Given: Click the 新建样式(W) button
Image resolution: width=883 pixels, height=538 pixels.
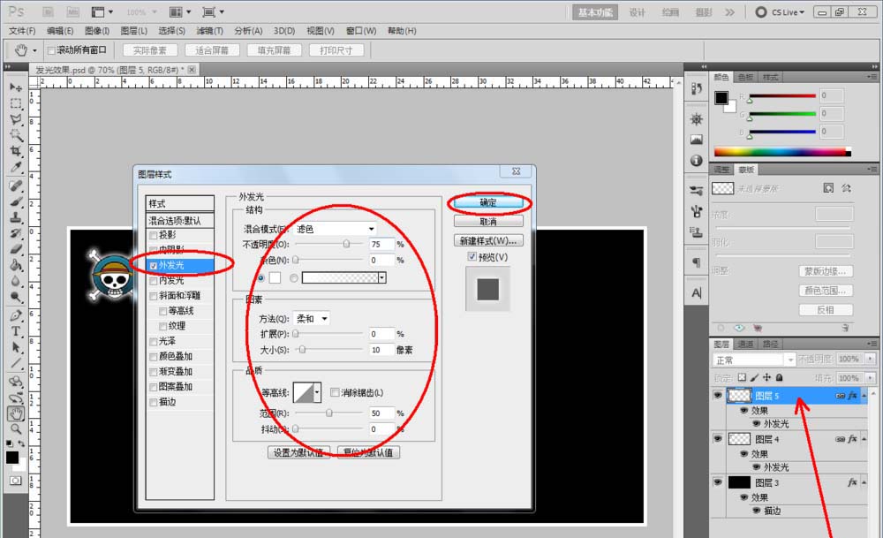Looking at the screenshot, I should pos(488,240).
